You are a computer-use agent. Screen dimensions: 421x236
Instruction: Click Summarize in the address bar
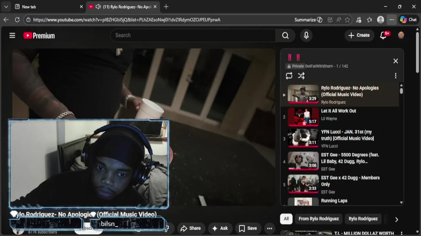[x=308, y=20]
